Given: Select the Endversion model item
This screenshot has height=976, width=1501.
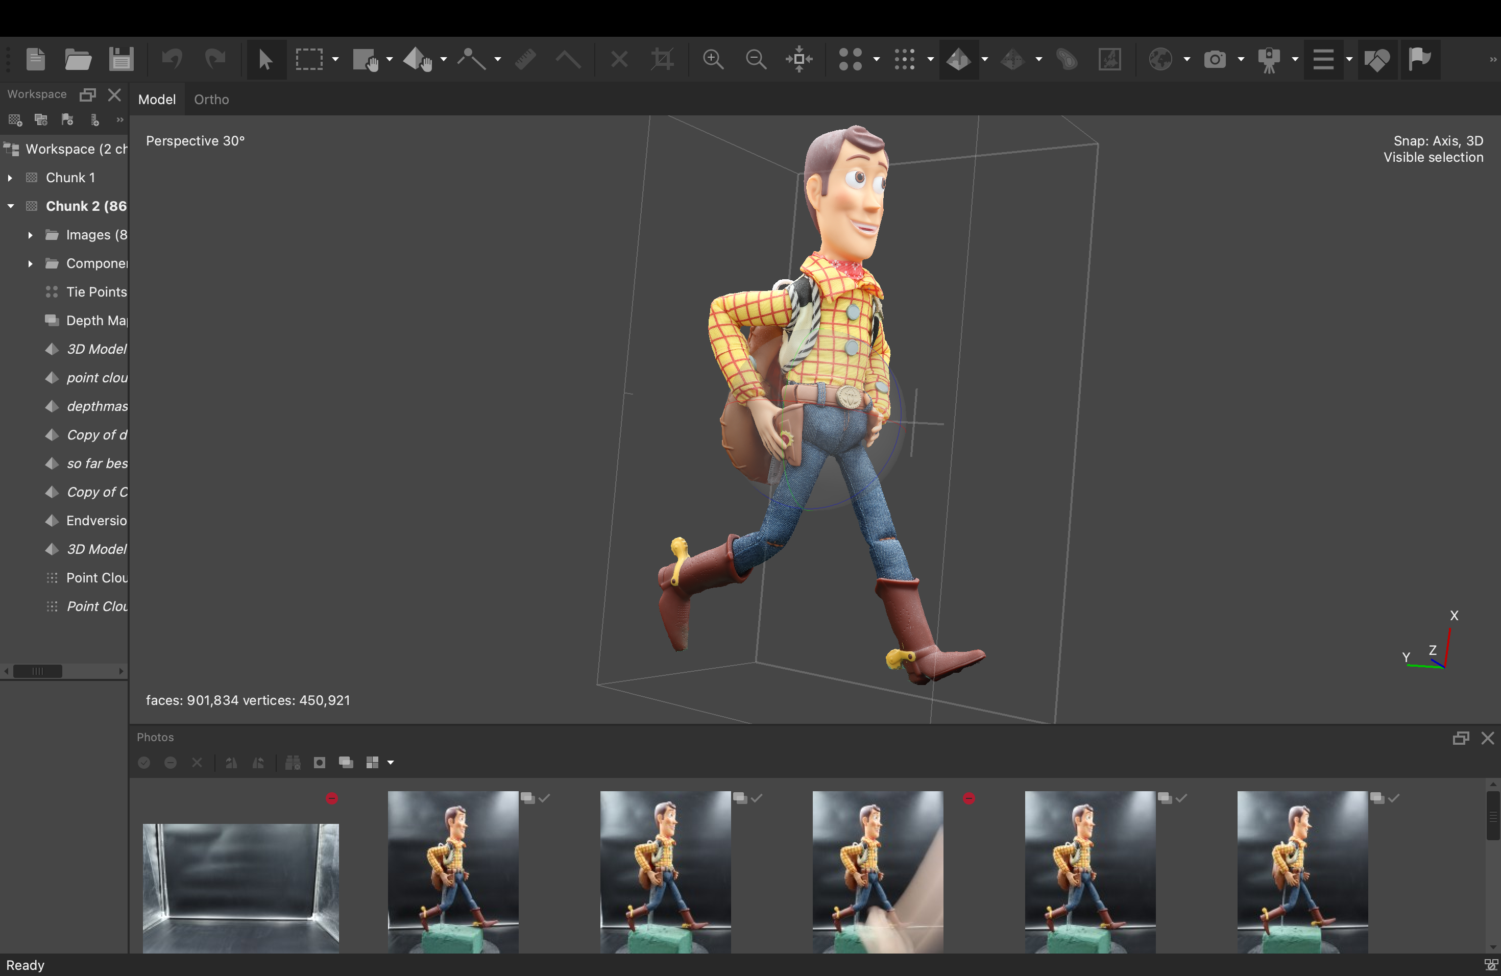Looking at the screenshot, I should (x=96, y=521).
